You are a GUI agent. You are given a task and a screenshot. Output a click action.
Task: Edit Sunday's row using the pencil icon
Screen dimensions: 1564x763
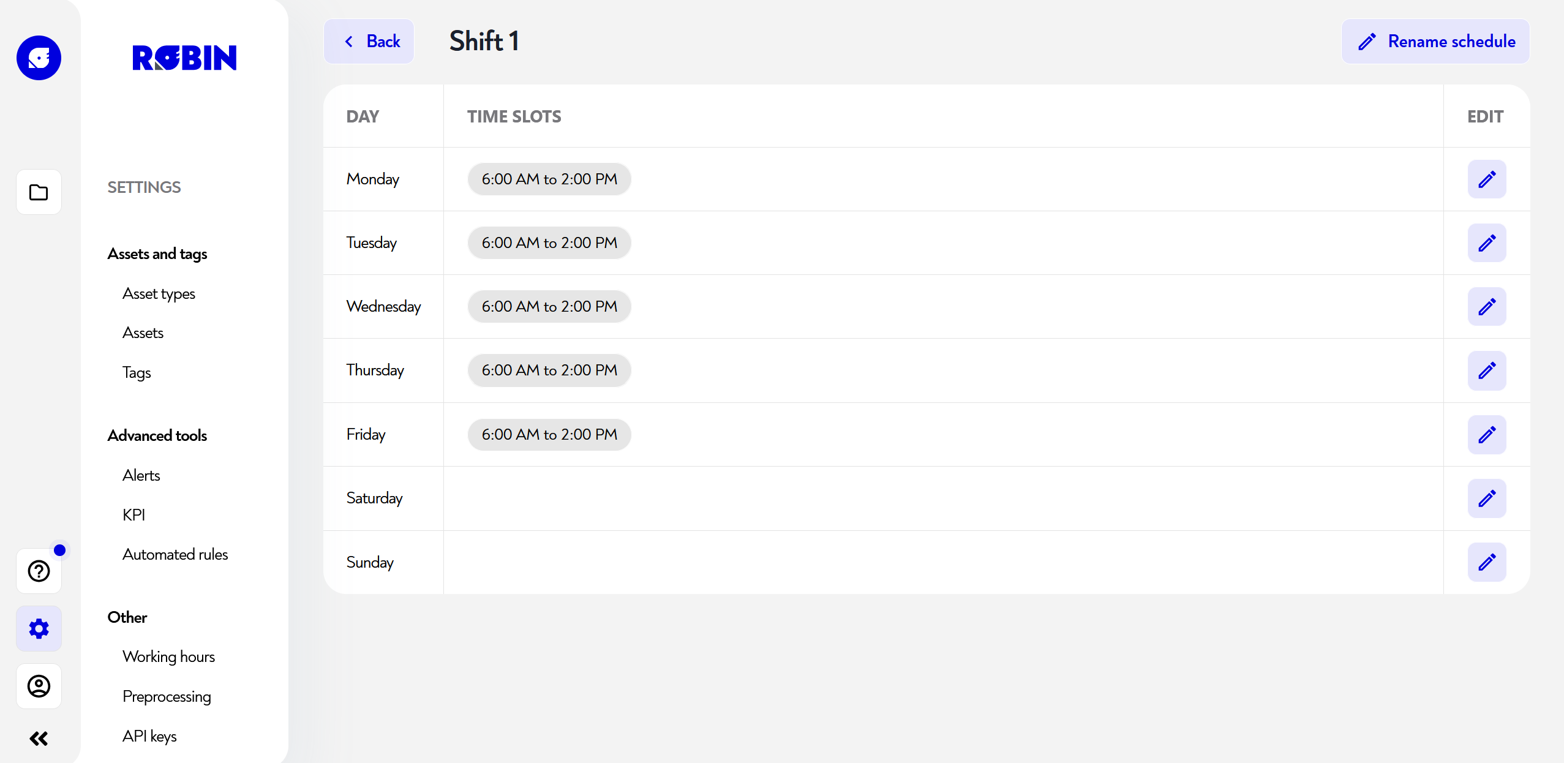click(1487, 562)
